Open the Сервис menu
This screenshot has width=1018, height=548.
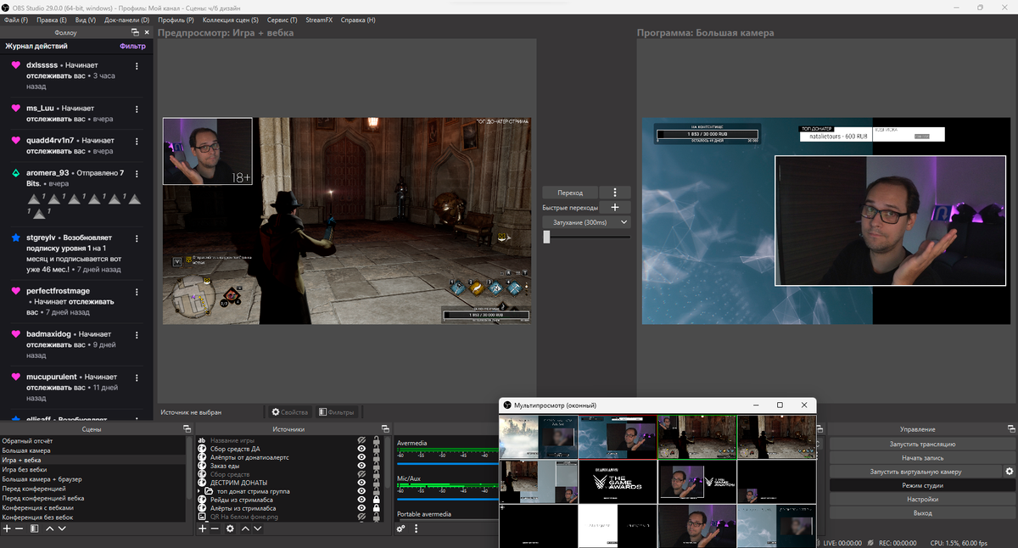282,20
